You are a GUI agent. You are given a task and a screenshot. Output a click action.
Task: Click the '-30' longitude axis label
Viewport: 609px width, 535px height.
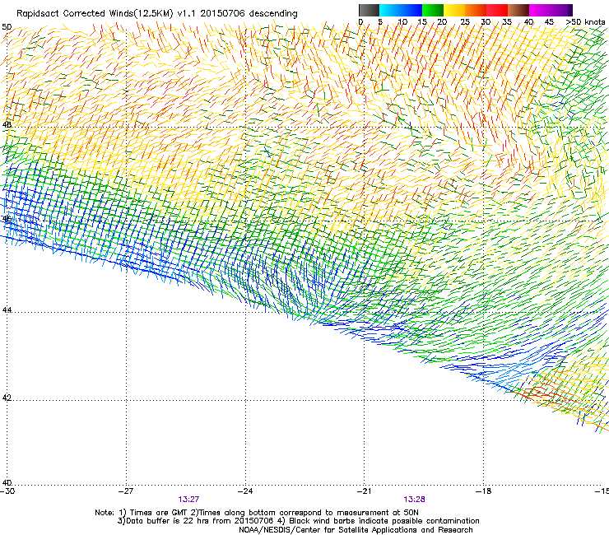(x=7, y=491)
